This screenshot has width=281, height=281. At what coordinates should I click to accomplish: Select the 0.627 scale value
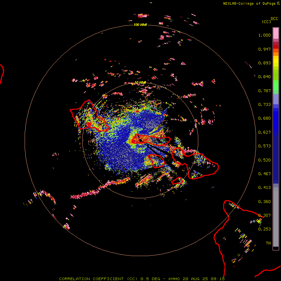pyautogui.click(x=264, y=132)
